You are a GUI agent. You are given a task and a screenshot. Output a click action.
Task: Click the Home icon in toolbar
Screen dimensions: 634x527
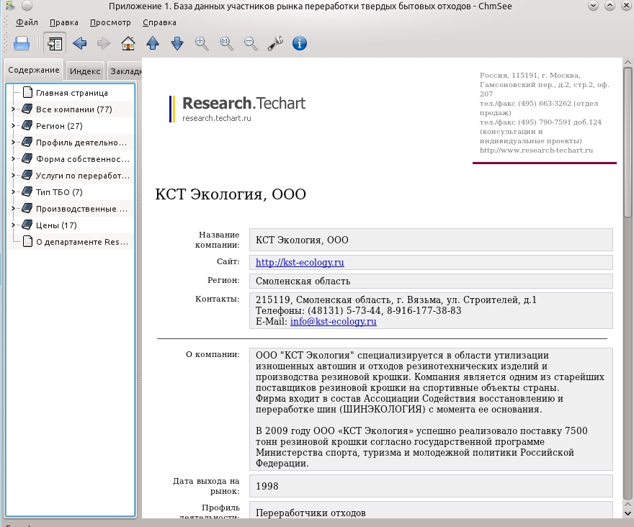[128, 43]
